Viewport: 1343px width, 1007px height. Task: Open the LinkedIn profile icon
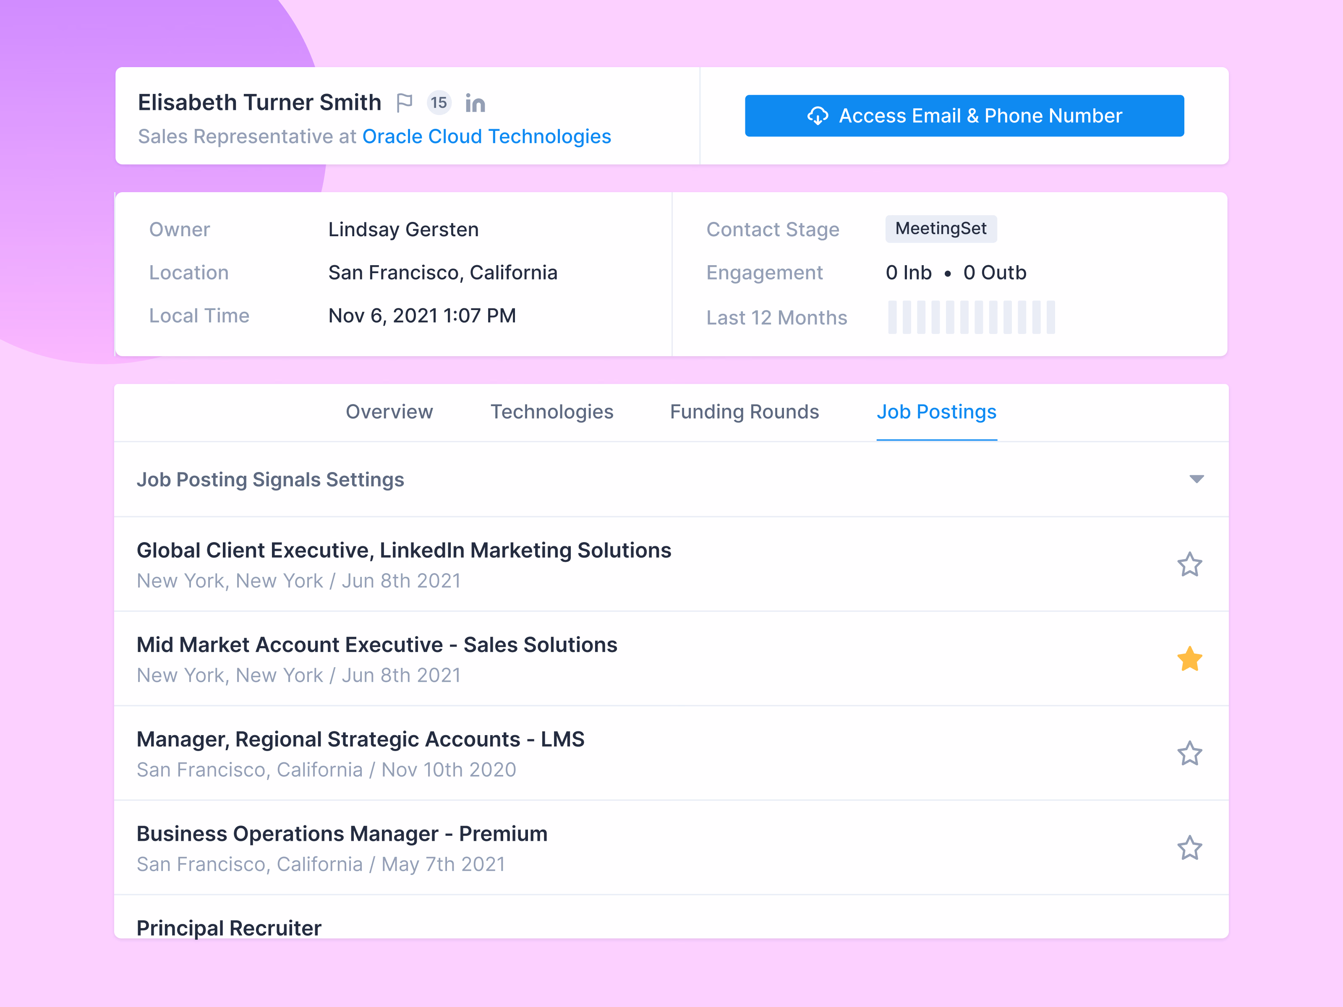[475, 103]
